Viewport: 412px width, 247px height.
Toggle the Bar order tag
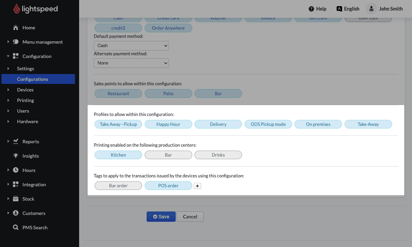point(118,186)
